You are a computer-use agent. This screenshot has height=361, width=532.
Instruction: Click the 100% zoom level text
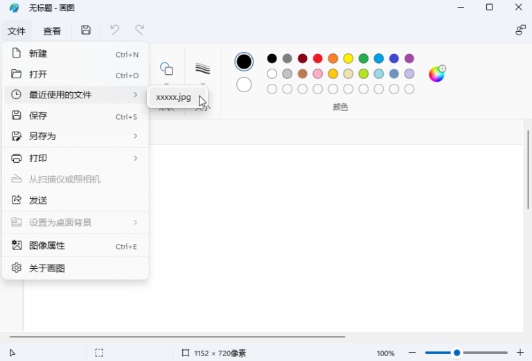click(x=385, y=353)
